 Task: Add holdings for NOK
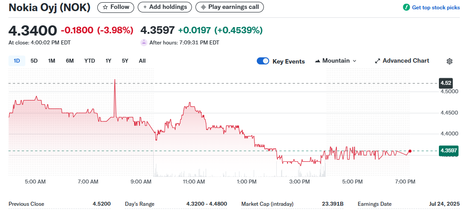pyautogui.click(x=164, y=7)
